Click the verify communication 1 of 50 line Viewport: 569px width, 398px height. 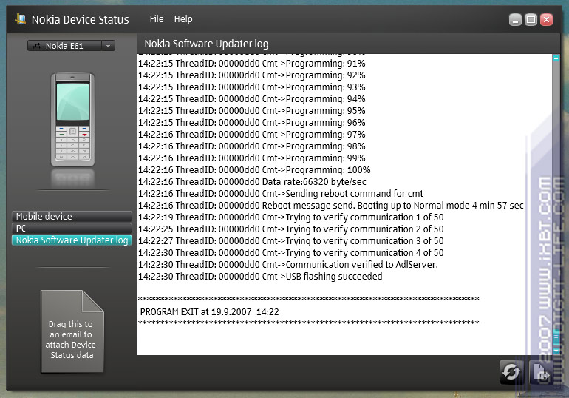tap(290, 217)
